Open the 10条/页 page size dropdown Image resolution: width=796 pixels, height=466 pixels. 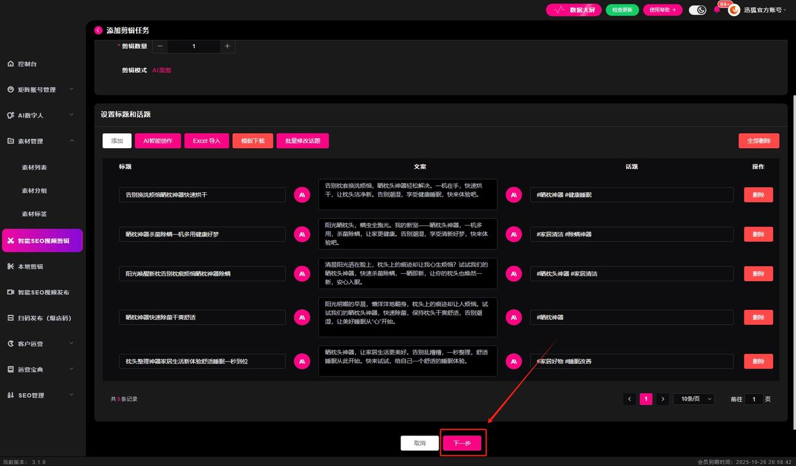pyautogui.click(x=693, y=399)
